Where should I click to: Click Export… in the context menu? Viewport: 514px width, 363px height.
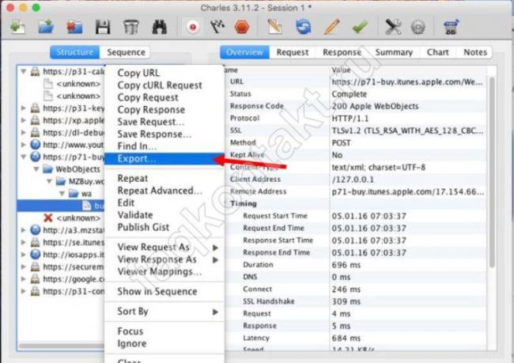164,159
